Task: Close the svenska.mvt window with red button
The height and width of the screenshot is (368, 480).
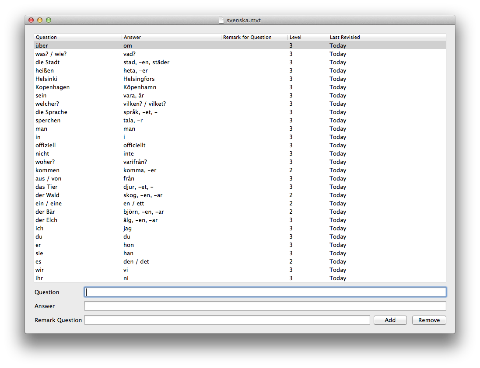Action: click(31, 20)
